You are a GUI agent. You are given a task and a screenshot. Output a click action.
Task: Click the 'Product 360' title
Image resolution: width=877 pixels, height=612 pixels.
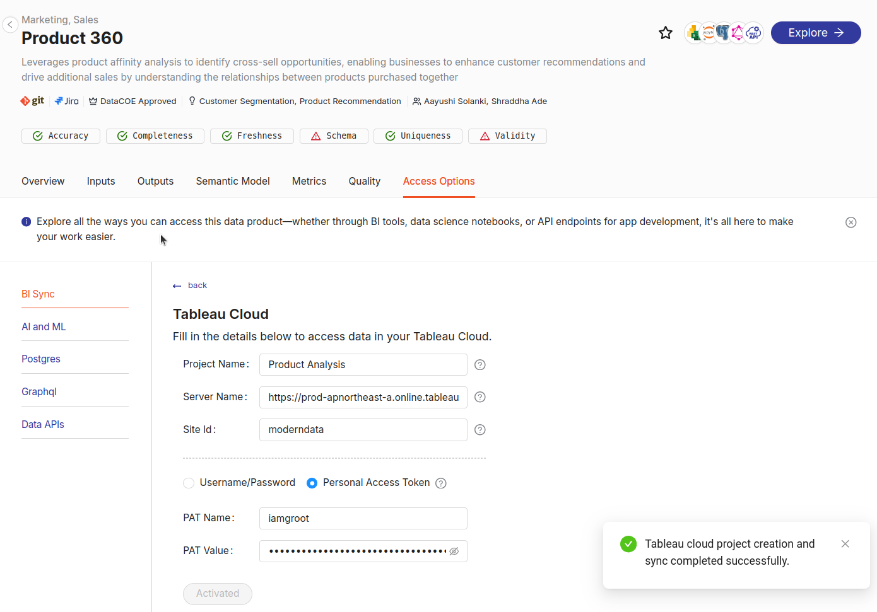(72, 38)
